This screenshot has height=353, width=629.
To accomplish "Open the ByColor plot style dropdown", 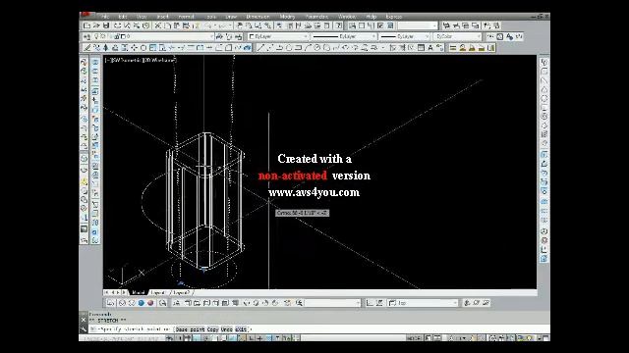I will [x=457, y=36].
